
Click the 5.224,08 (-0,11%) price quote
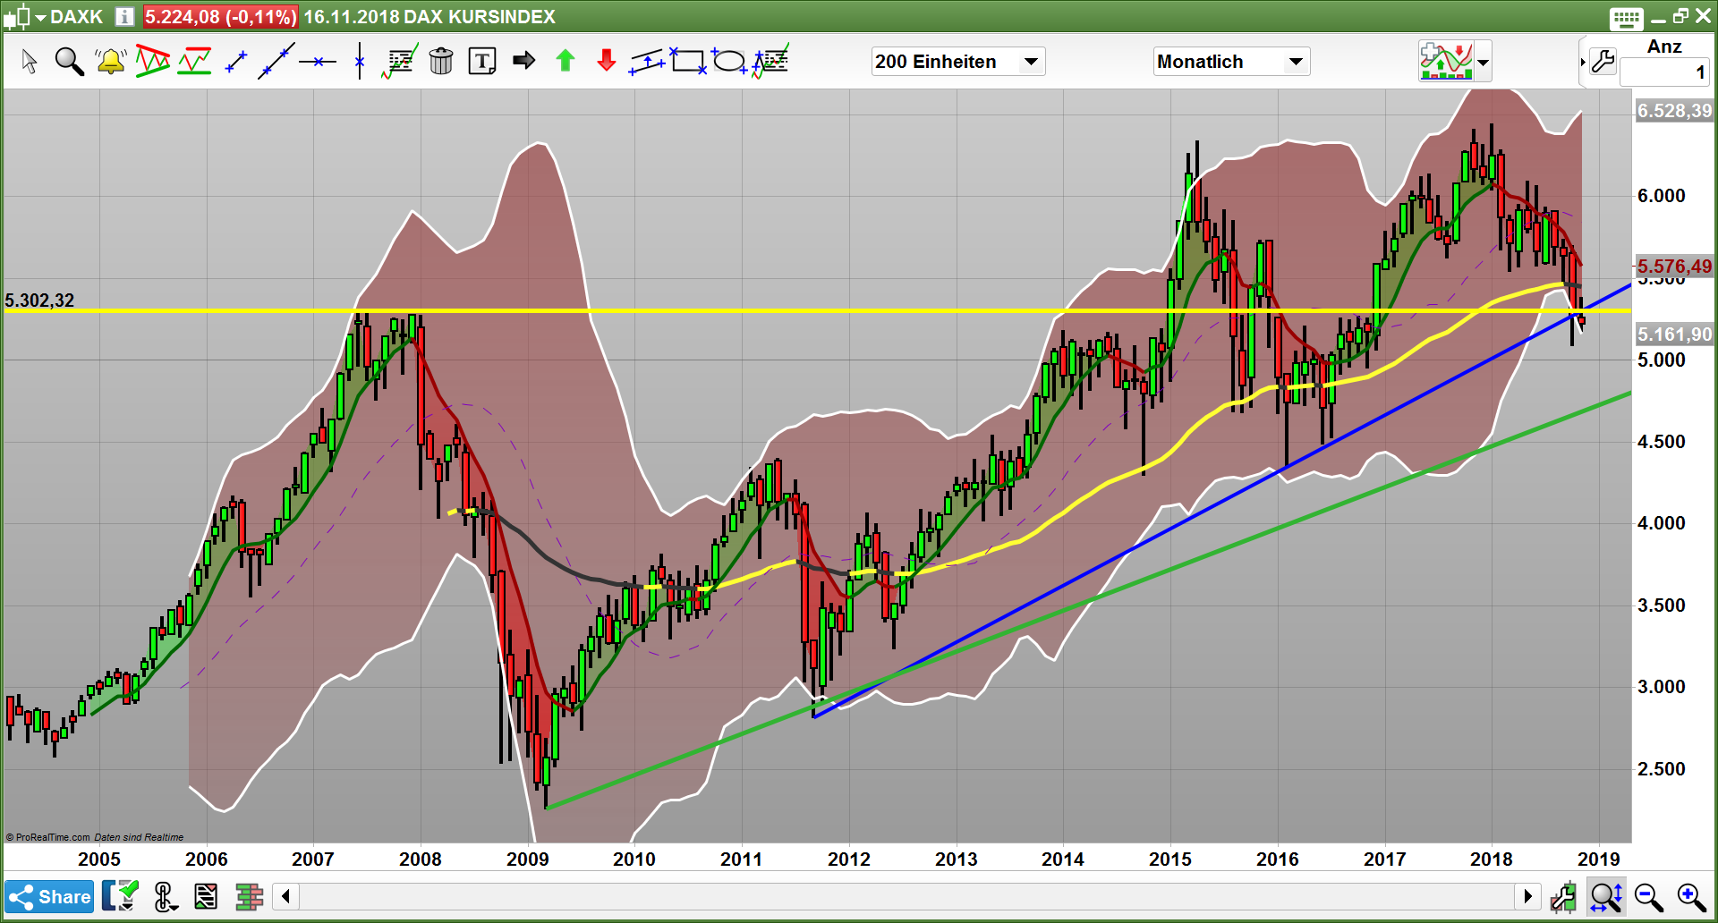click(220, 17)
